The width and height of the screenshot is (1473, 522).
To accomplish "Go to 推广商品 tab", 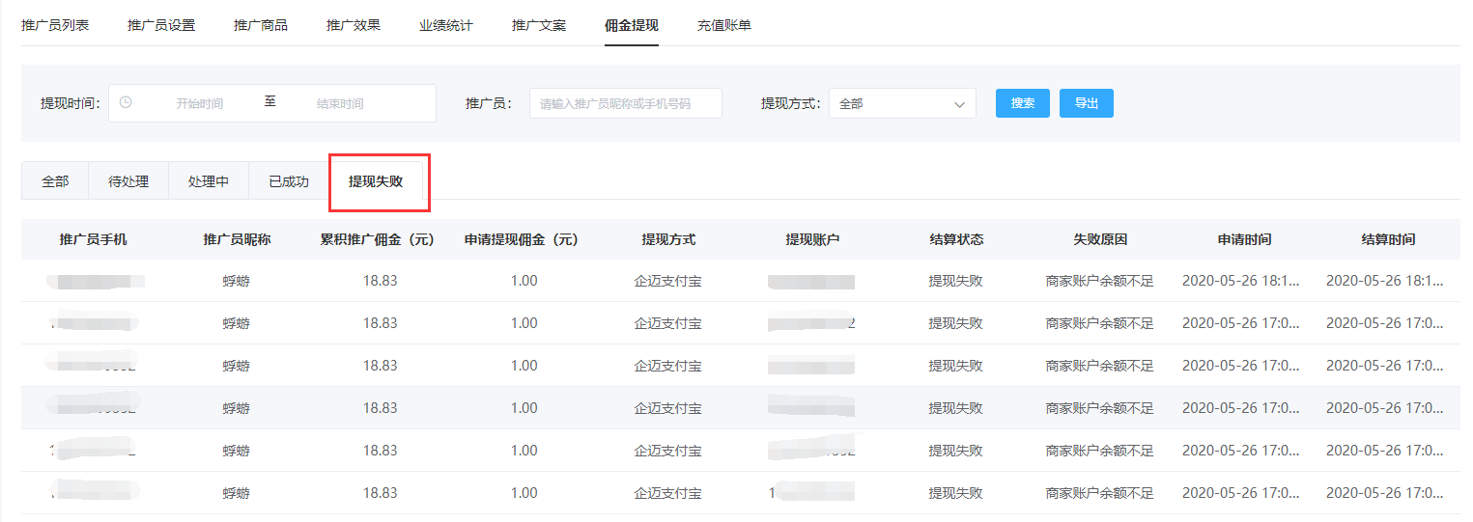I will pyautogui.click(x=261, y=25).
